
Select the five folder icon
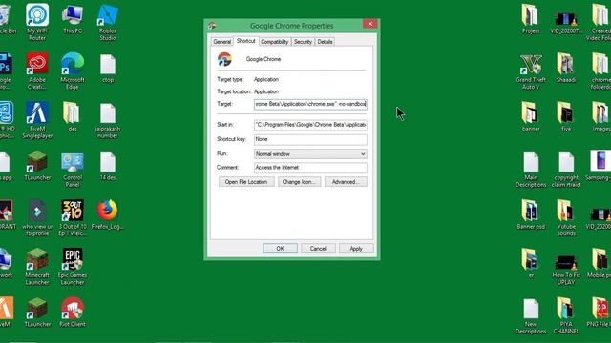566,116
